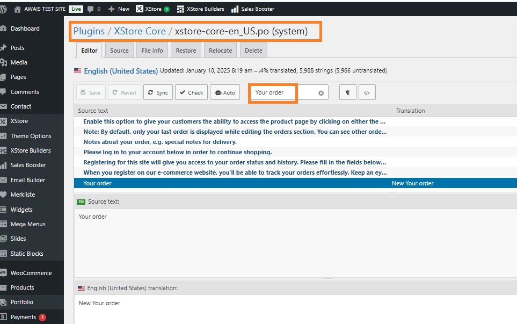The image size is (517, 324).
Task: Open the Dashboard sidebar item
Action: [x=25, y=28]
